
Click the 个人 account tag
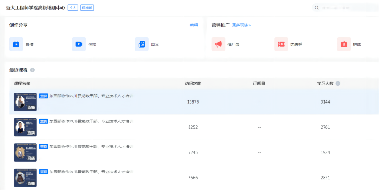[72, 8]
